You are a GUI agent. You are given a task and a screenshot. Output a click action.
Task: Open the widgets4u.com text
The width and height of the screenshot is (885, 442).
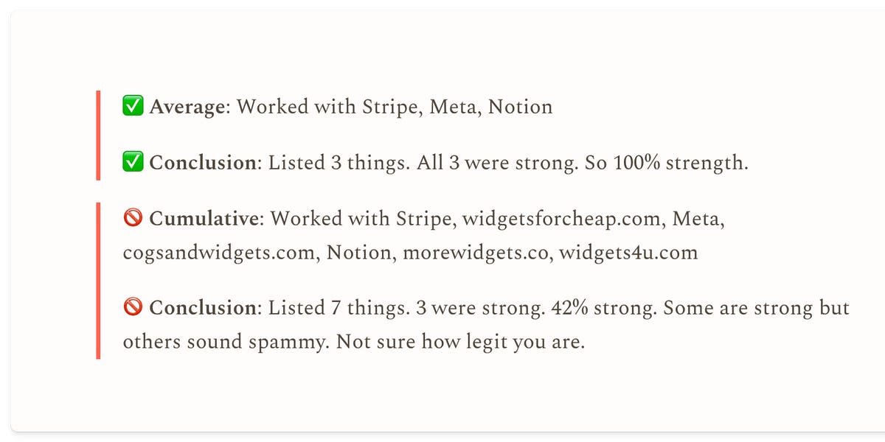(628, 253)
